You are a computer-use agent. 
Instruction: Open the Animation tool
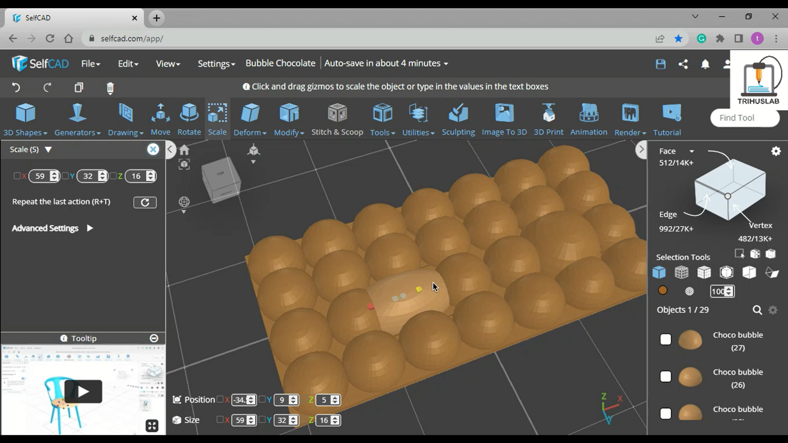click(x=589, y=119)
